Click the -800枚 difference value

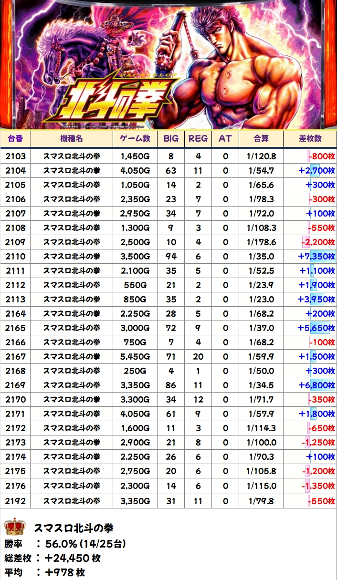(322, 156)
